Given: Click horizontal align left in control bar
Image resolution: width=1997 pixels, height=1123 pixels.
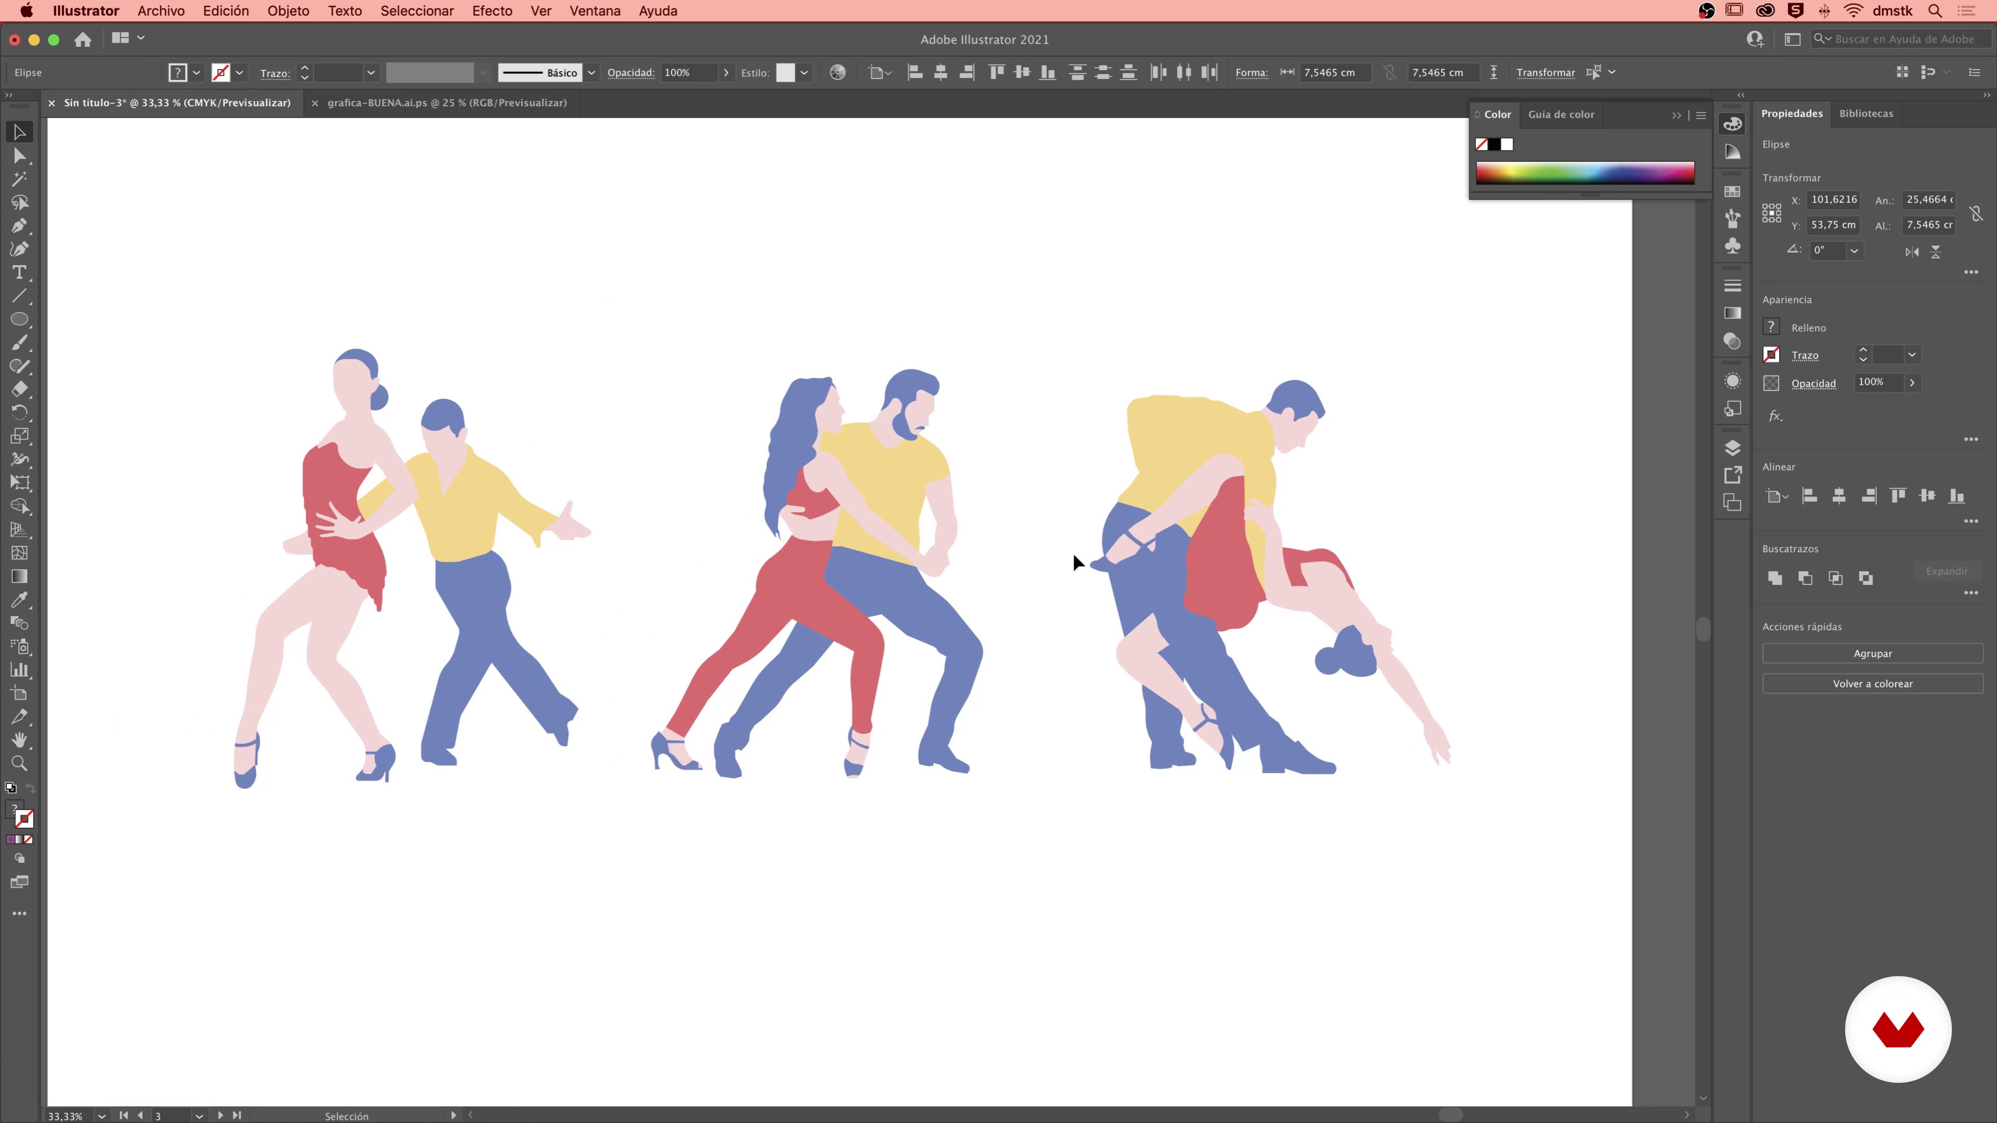Looking at the screenshot, I should coord(915,73).
